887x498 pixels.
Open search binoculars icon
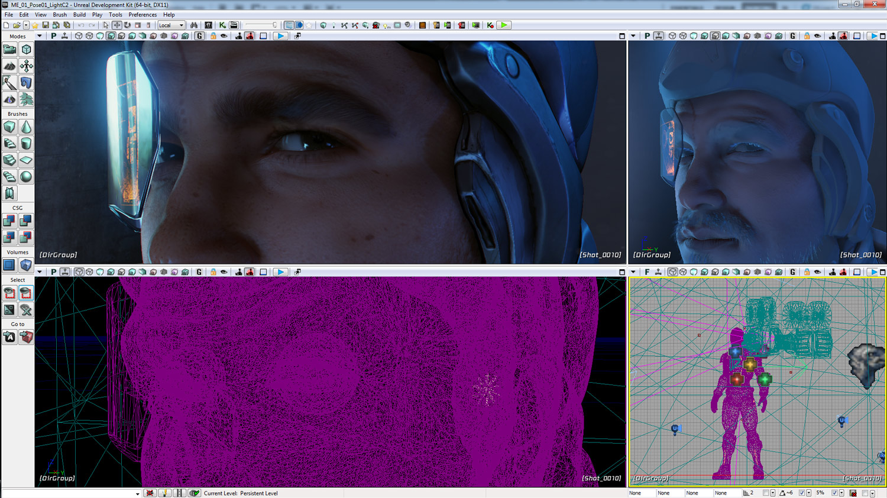point(194,25)
